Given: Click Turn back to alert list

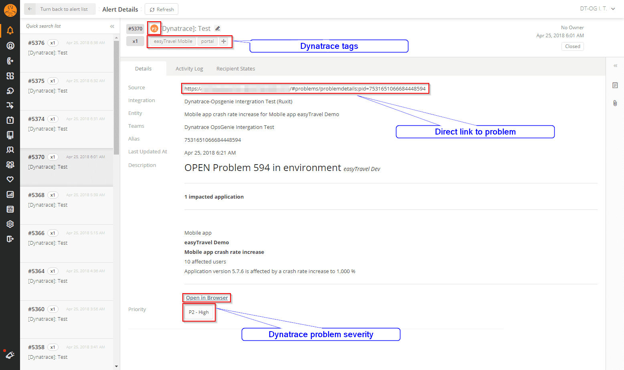Looking at the screenshot, I should pos(64,9).
